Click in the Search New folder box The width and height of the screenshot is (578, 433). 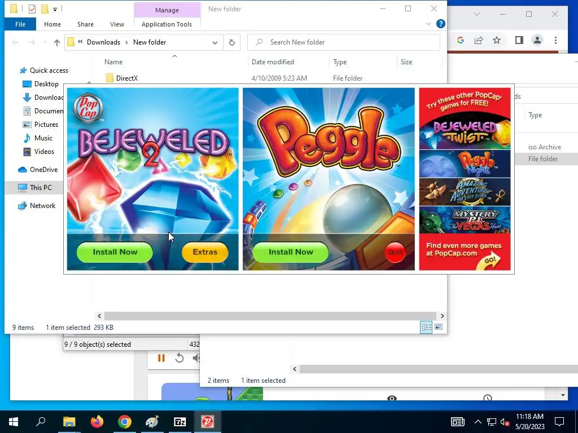coord(344,42)
